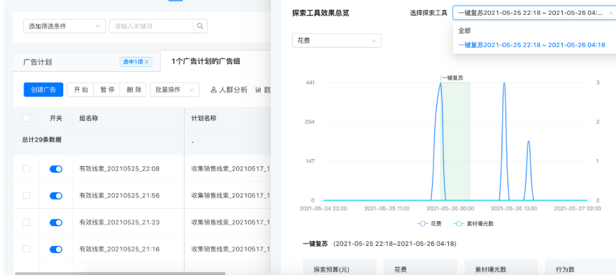Click the 组名称 column header

click(89, 118)
